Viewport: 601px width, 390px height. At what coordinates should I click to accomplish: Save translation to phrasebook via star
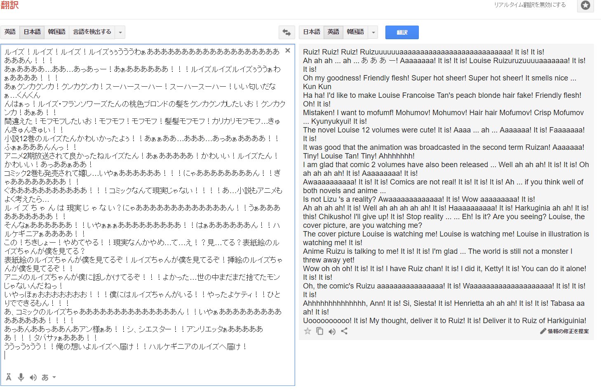click(307, 331)
